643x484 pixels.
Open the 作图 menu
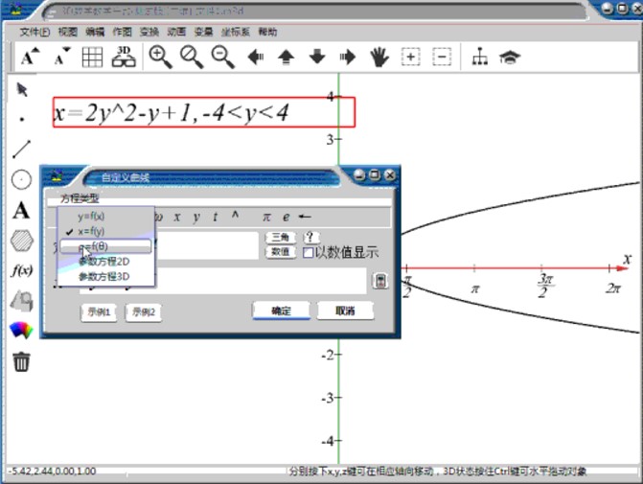121,32
